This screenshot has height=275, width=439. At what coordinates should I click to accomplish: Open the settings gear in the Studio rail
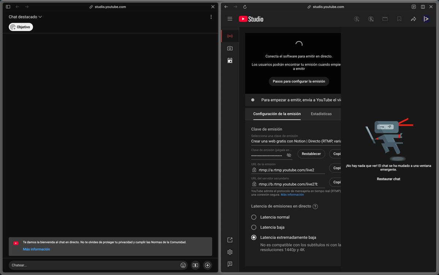(x=230, y=252)
